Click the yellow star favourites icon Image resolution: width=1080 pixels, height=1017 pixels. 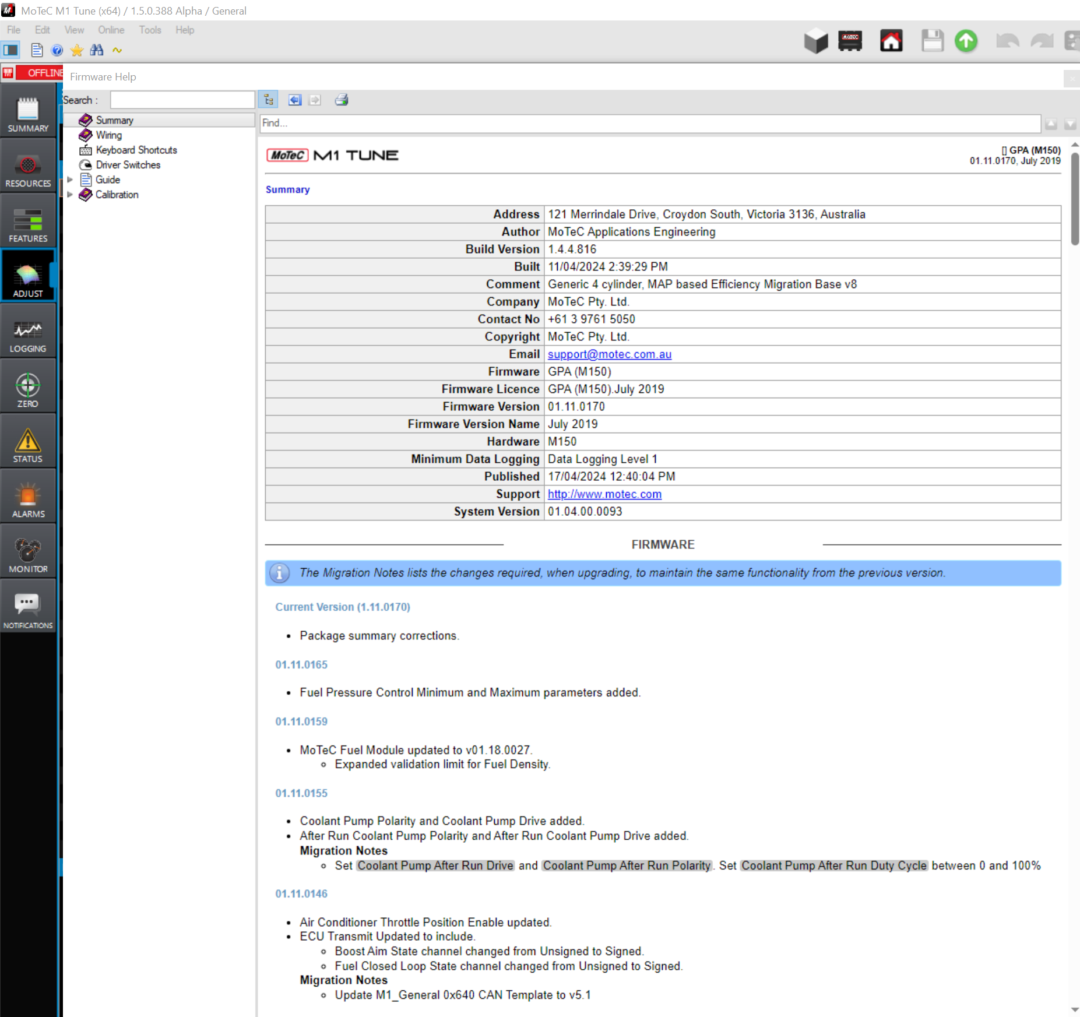pos(76,50)
